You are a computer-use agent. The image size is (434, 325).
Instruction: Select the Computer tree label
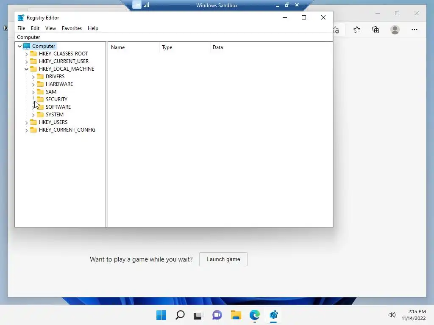44,46
